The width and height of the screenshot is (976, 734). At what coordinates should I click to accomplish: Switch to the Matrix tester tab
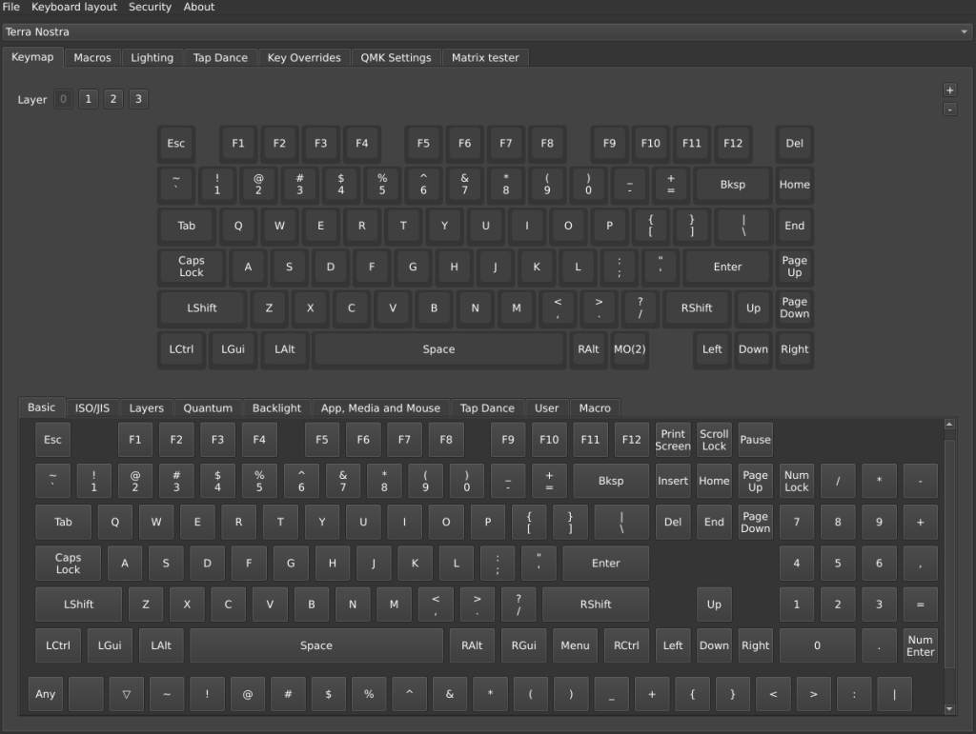485,57
